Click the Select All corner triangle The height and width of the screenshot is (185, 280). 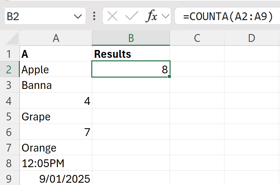pos(13,39)
